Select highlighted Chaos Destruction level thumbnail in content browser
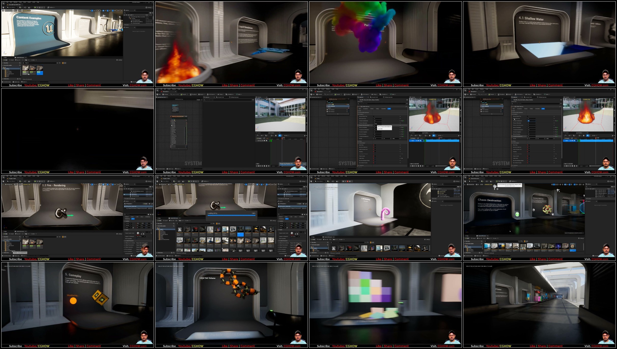Viewport: 617px width, 349px height. (x=573, y=246)
